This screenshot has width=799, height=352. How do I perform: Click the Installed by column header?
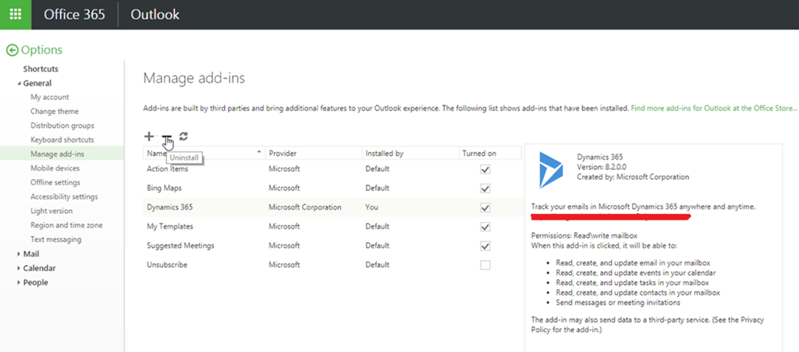point(410,153)
